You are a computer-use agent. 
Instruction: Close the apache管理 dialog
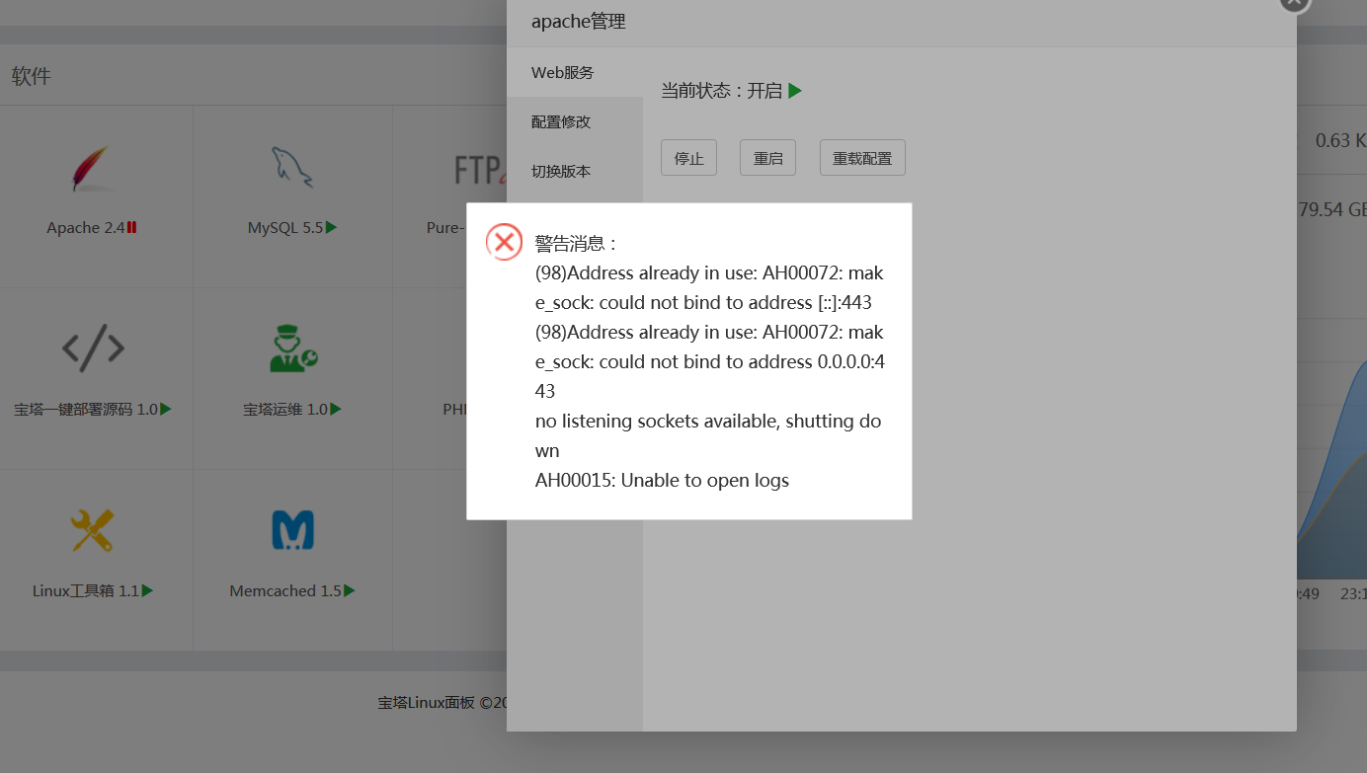pos(1295,4)
